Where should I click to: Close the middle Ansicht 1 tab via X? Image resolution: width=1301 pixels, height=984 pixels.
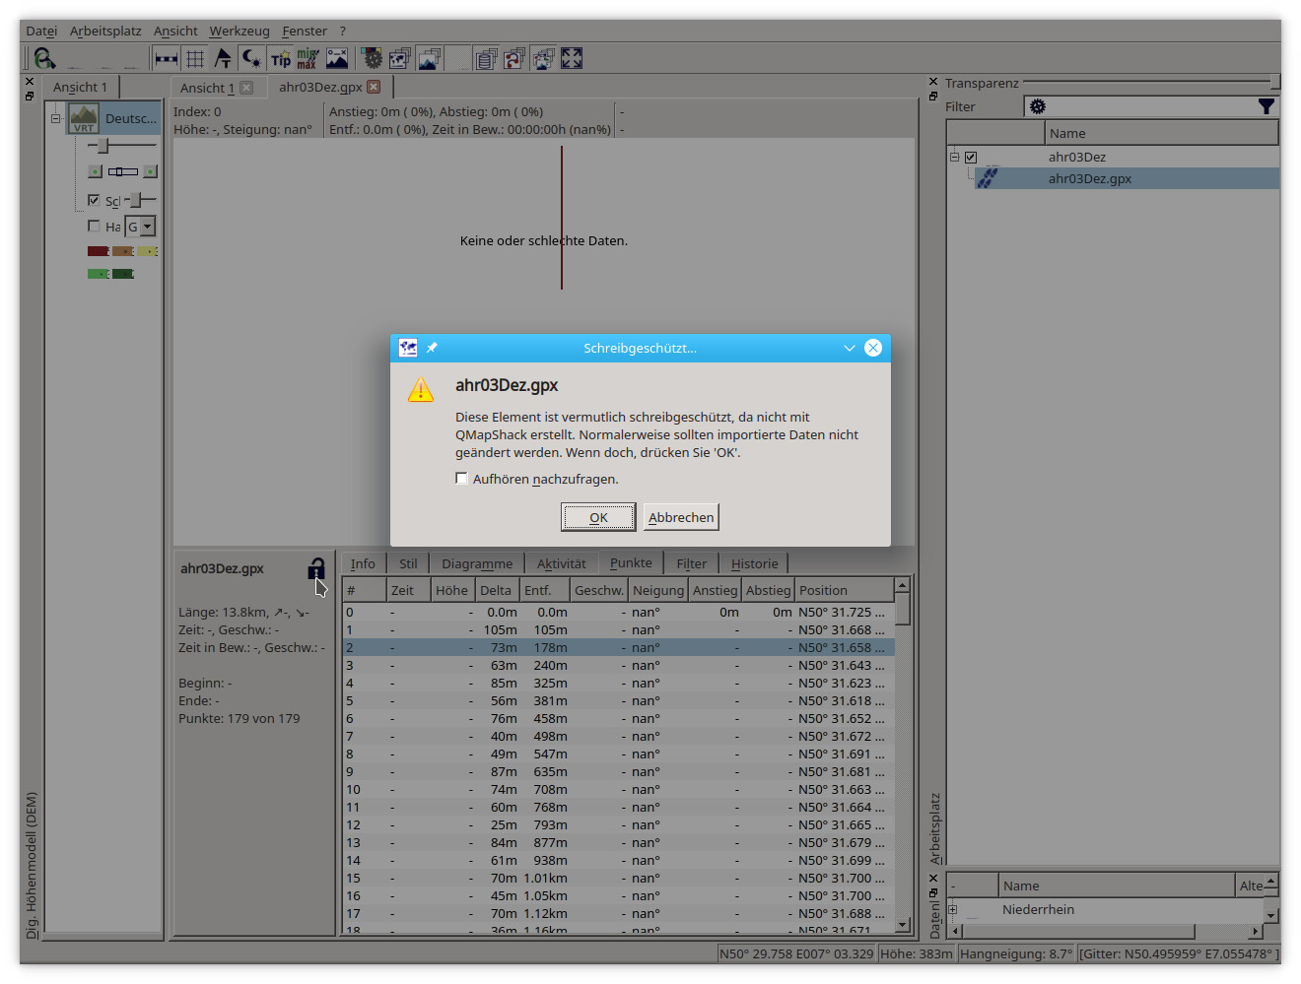pos(246,88)
